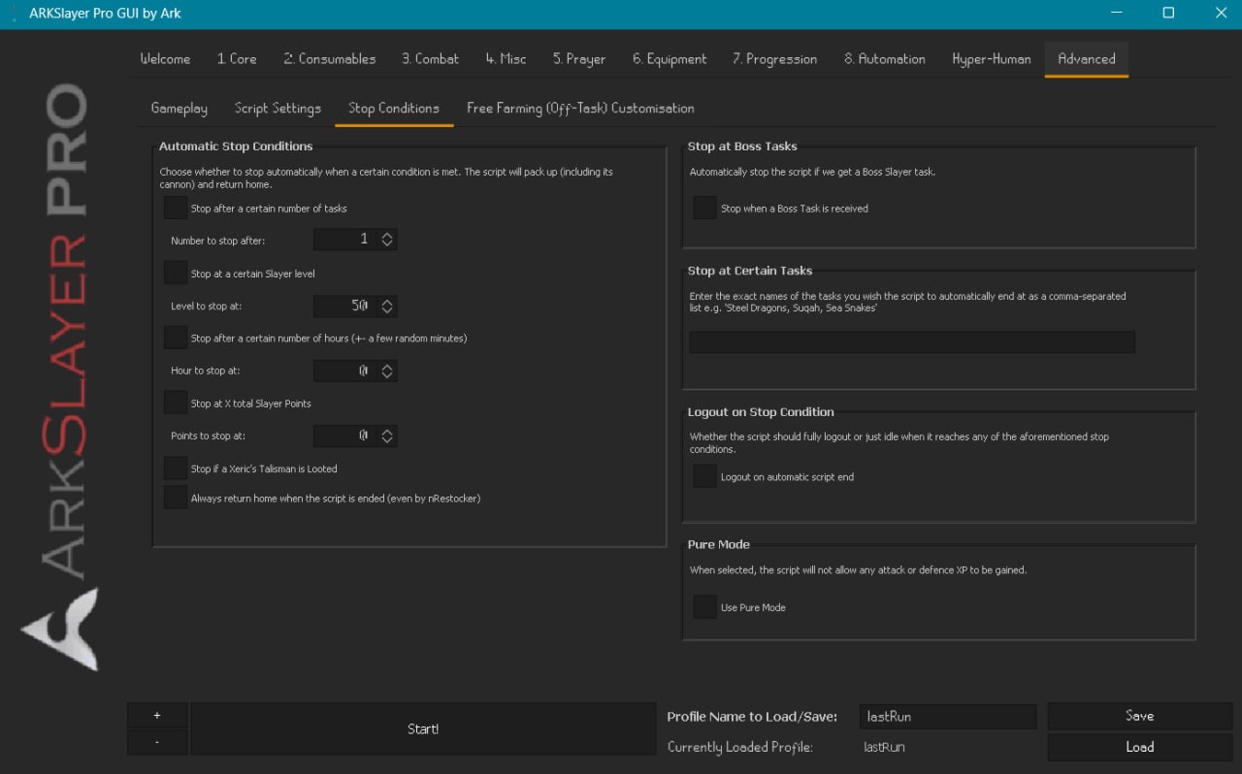Save the current profile
1242x774 pixels.
1140,716
